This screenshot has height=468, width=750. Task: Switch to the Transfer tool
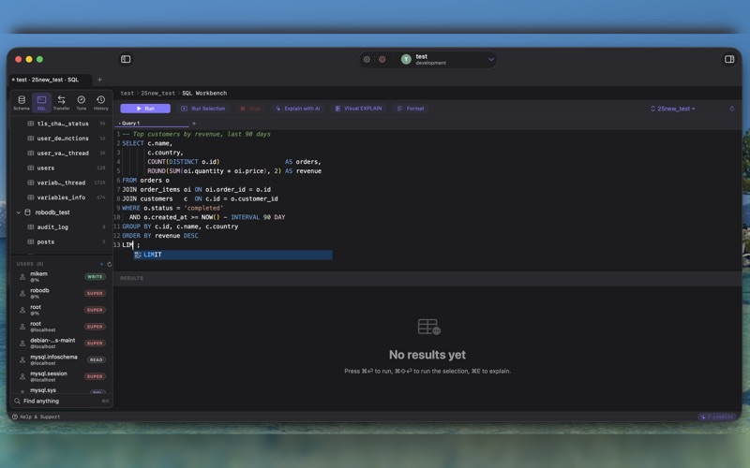(x=61, y=102)
